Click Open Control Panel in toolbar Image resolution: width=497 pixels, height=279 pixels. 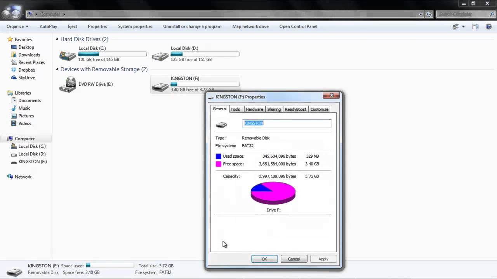click(x=298, y=26)
